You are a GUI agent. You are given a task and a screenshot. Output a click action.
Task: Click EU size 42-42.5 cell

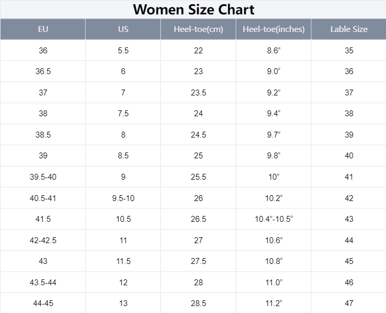coord(43,240)
